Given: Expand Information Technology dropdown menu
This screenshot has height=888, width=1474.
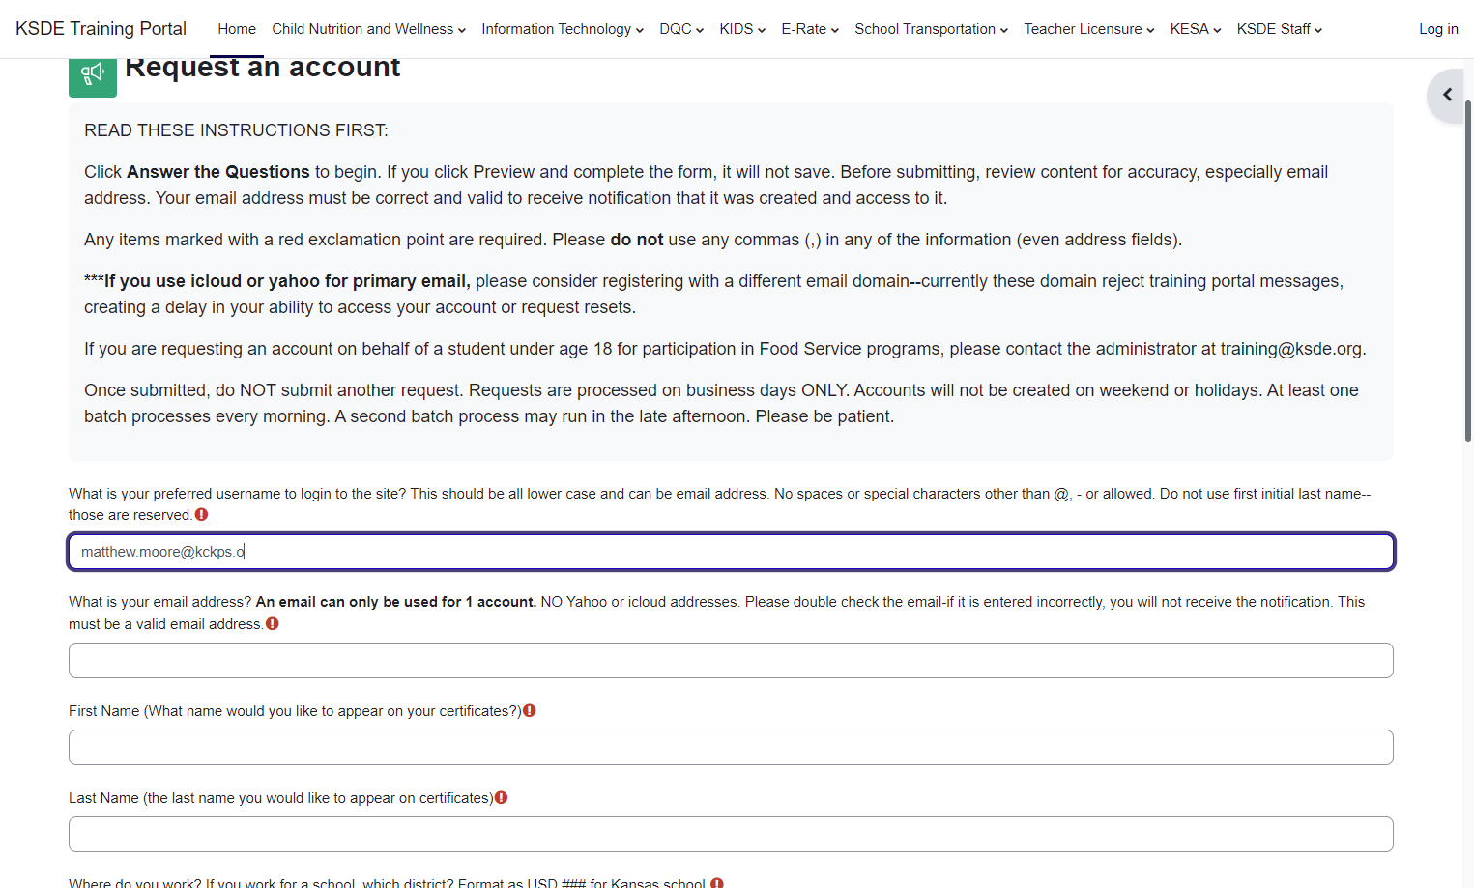Looking at the screenshot, I should (x=563, y=29).
